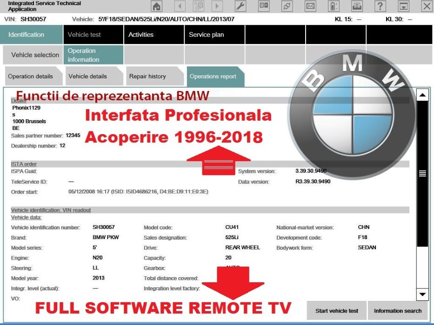Click the printer icon
Image resolution: width=434 pixels, height=325 pixels.
click(x=357, y=6)
